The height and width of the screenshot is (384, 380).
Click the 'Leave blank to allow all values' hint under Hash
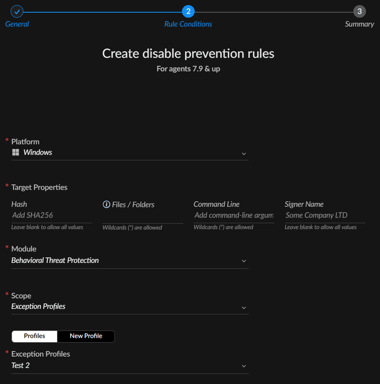pyautogui.click(x=47, y=227)
